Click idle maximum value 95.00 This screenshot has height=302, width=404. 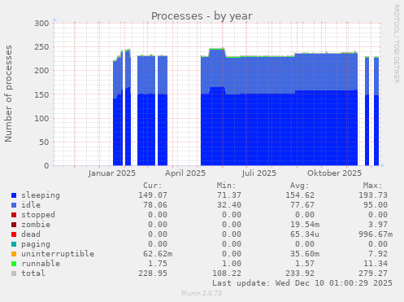[376, 205]
